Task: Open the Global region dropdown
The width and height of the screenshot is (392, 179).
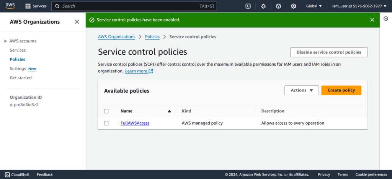Action: 314,6
